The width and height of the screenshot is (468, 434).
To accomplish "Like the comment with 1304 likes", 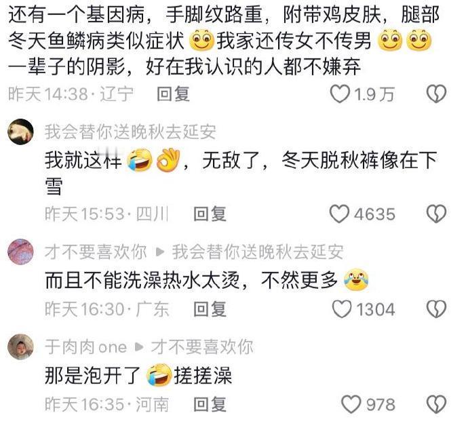I will pyautogui.click(x=342, y=309).
